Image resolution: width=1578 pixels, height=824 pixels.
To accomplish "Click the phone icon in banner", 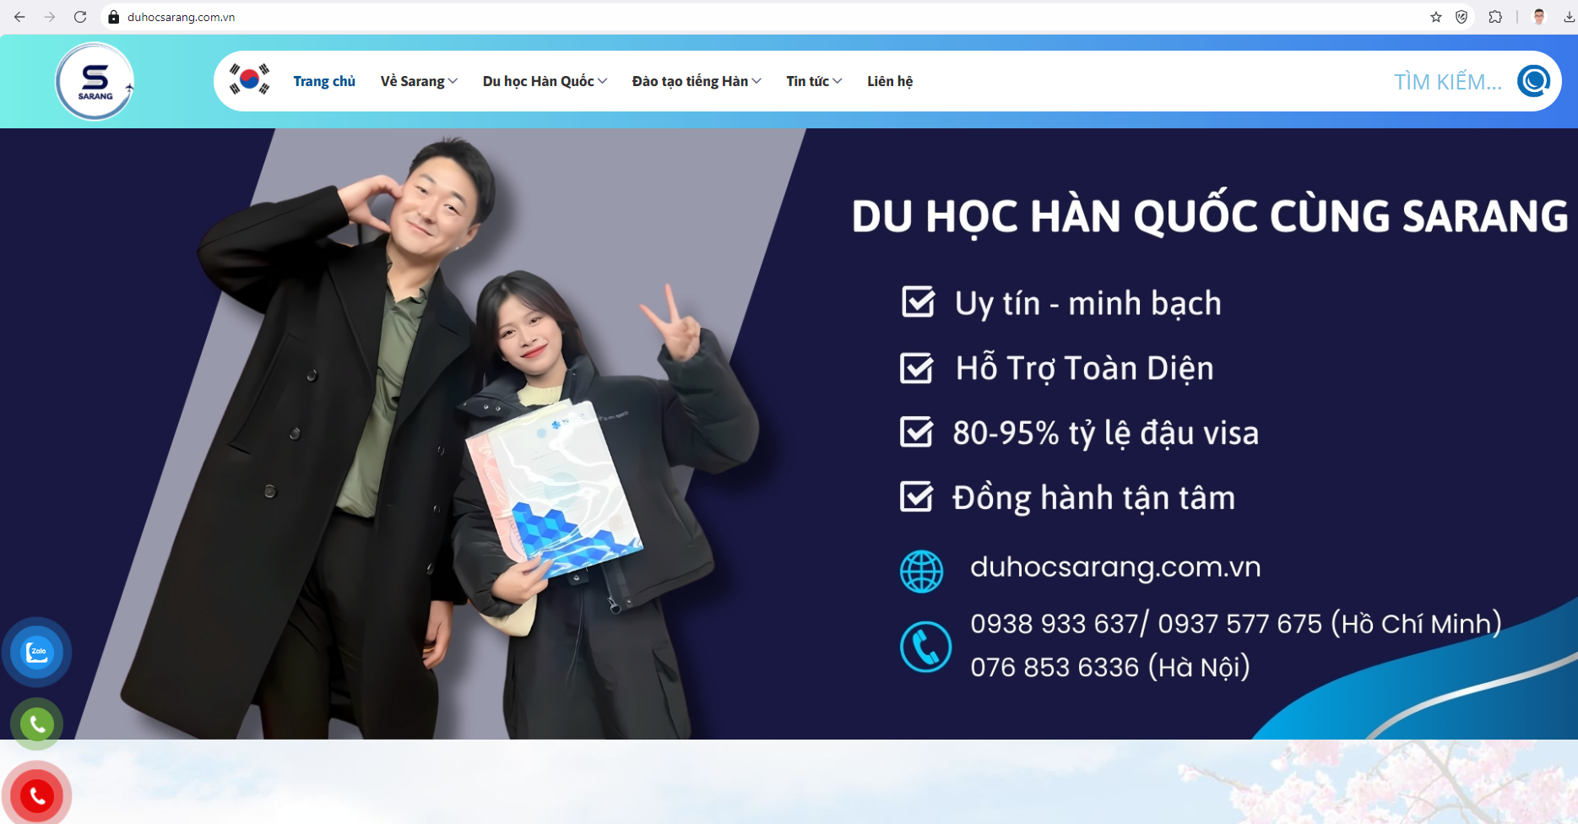I will pos(925,647).
